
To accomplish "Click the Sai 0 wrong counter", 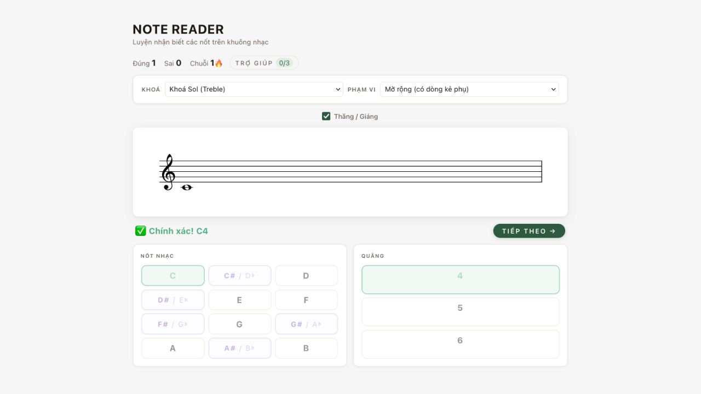I will click(x=173, y=63).
